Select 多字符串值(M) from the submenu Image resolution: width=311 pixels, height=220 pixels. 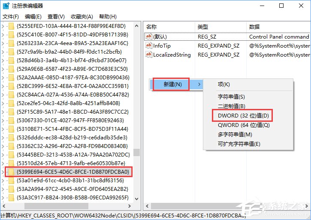248,135
